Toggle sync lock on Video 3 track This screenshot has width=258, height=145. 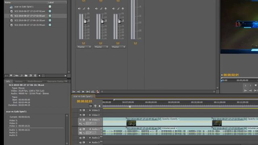point(84,110)
